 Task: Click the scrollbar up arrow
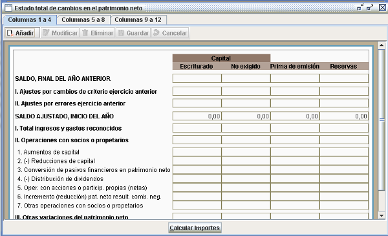(x=382, y=45)
